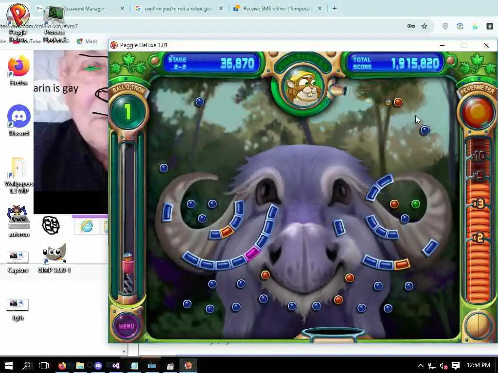The width and height of the screenshot is (498, 373).
Task: Close the 'confirm you're not a robot' tab
Action: point(221,9)
